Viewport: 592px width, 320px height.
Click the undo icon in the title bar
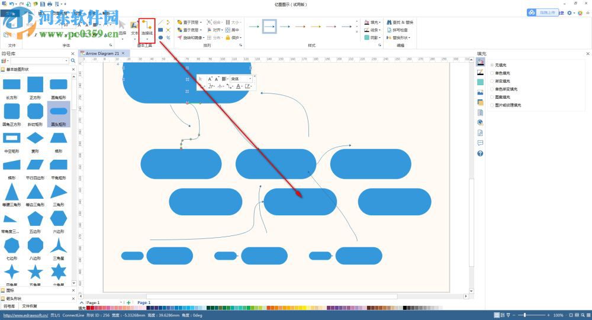(x=12, y=4)
